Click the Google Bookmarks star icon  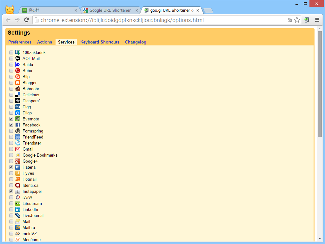click(x=18, y=155)
